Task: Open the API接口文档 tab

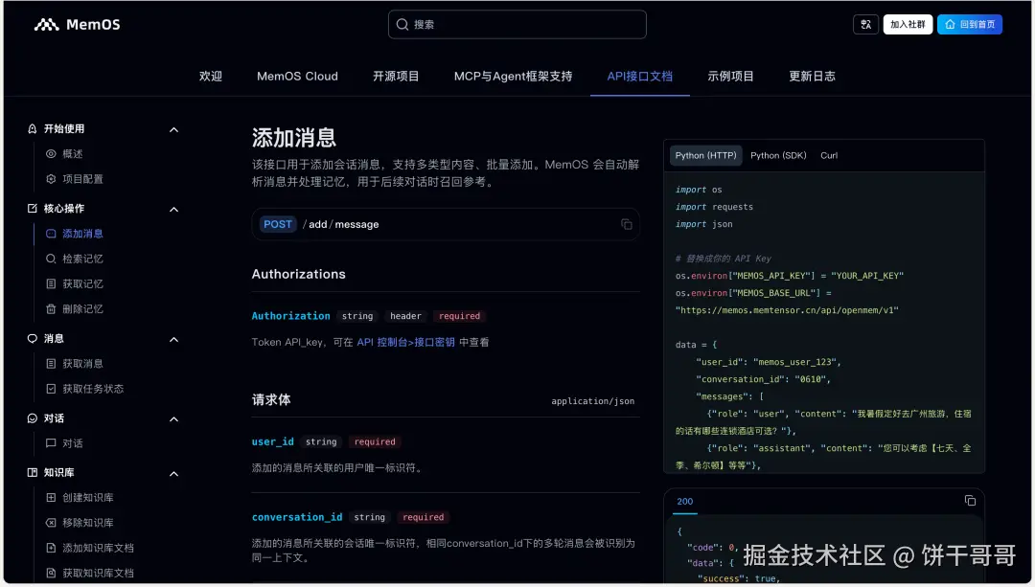Action: click(x=639, y=77)
